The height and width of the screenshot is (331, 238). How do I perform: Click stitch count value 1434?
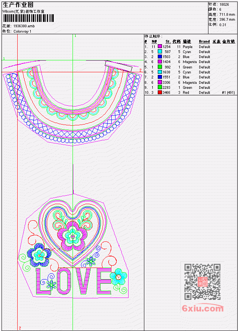pyautogui.click(x=166, y=62)
